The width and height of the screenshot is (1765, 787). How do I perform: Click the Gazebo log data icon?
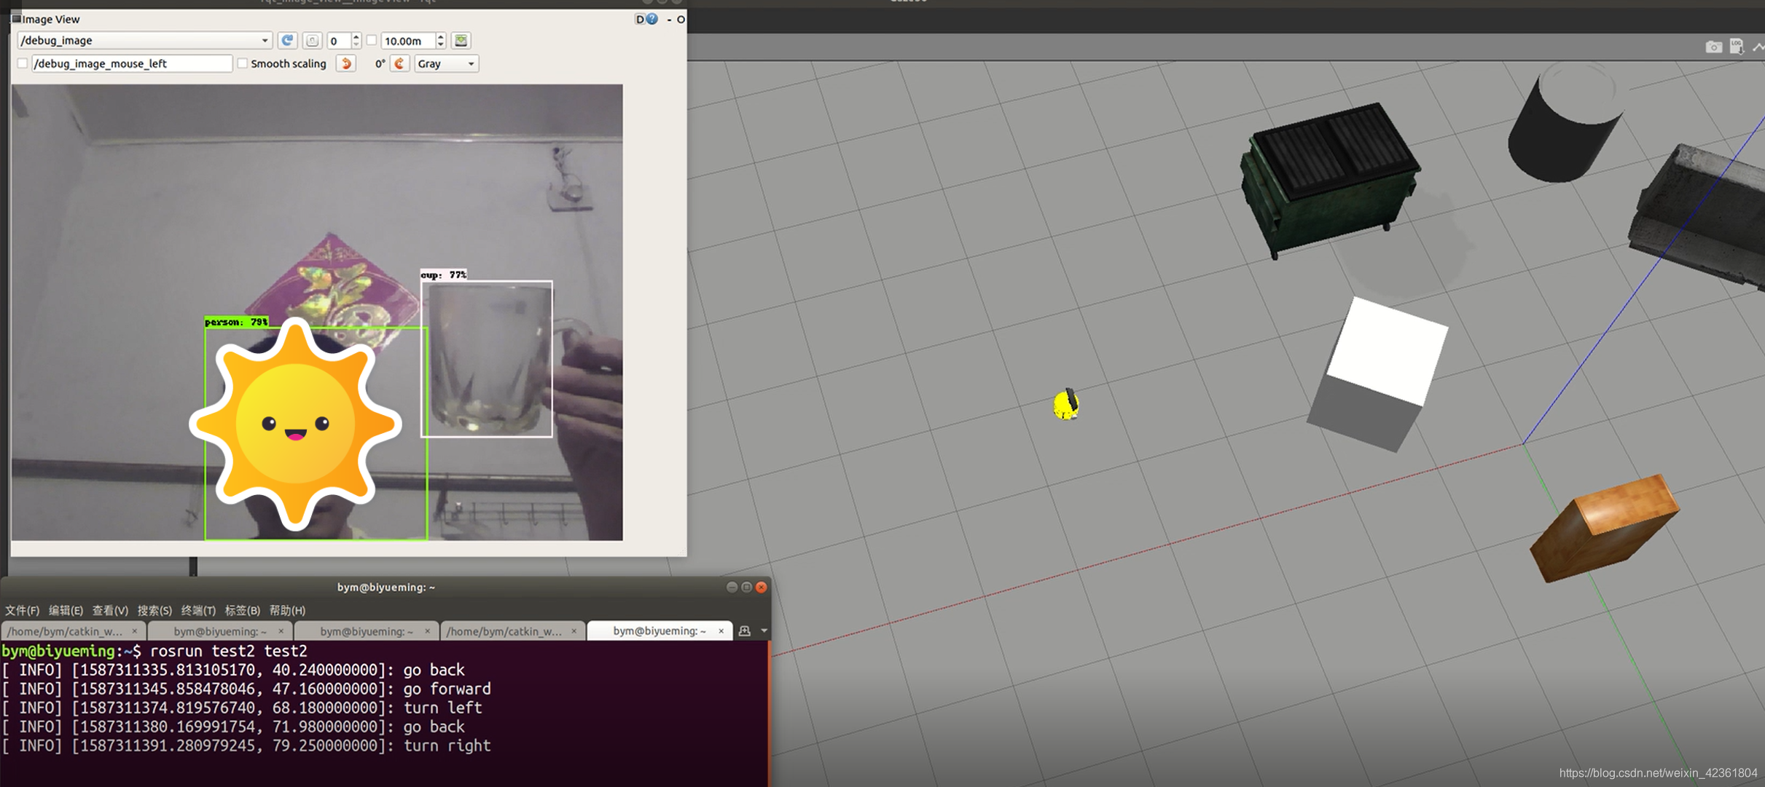[1737, 47]
